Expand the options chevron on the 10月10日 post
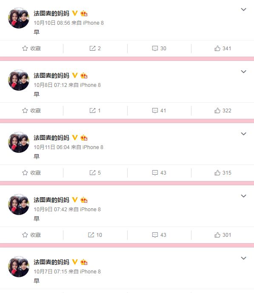This screenshot has width=254, height=293. [243, 9]
